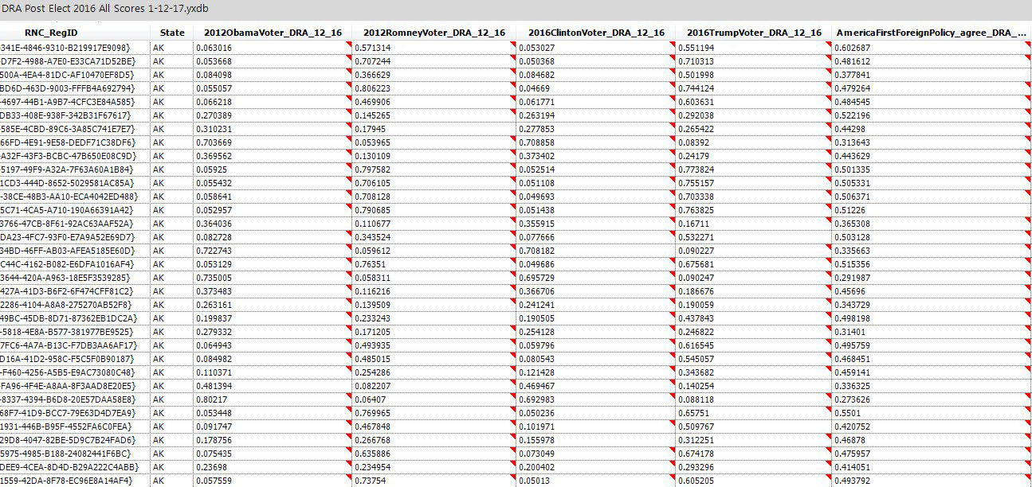Select cell with value 0.270389
The image size is (1032, 487).
coord(273,115)
